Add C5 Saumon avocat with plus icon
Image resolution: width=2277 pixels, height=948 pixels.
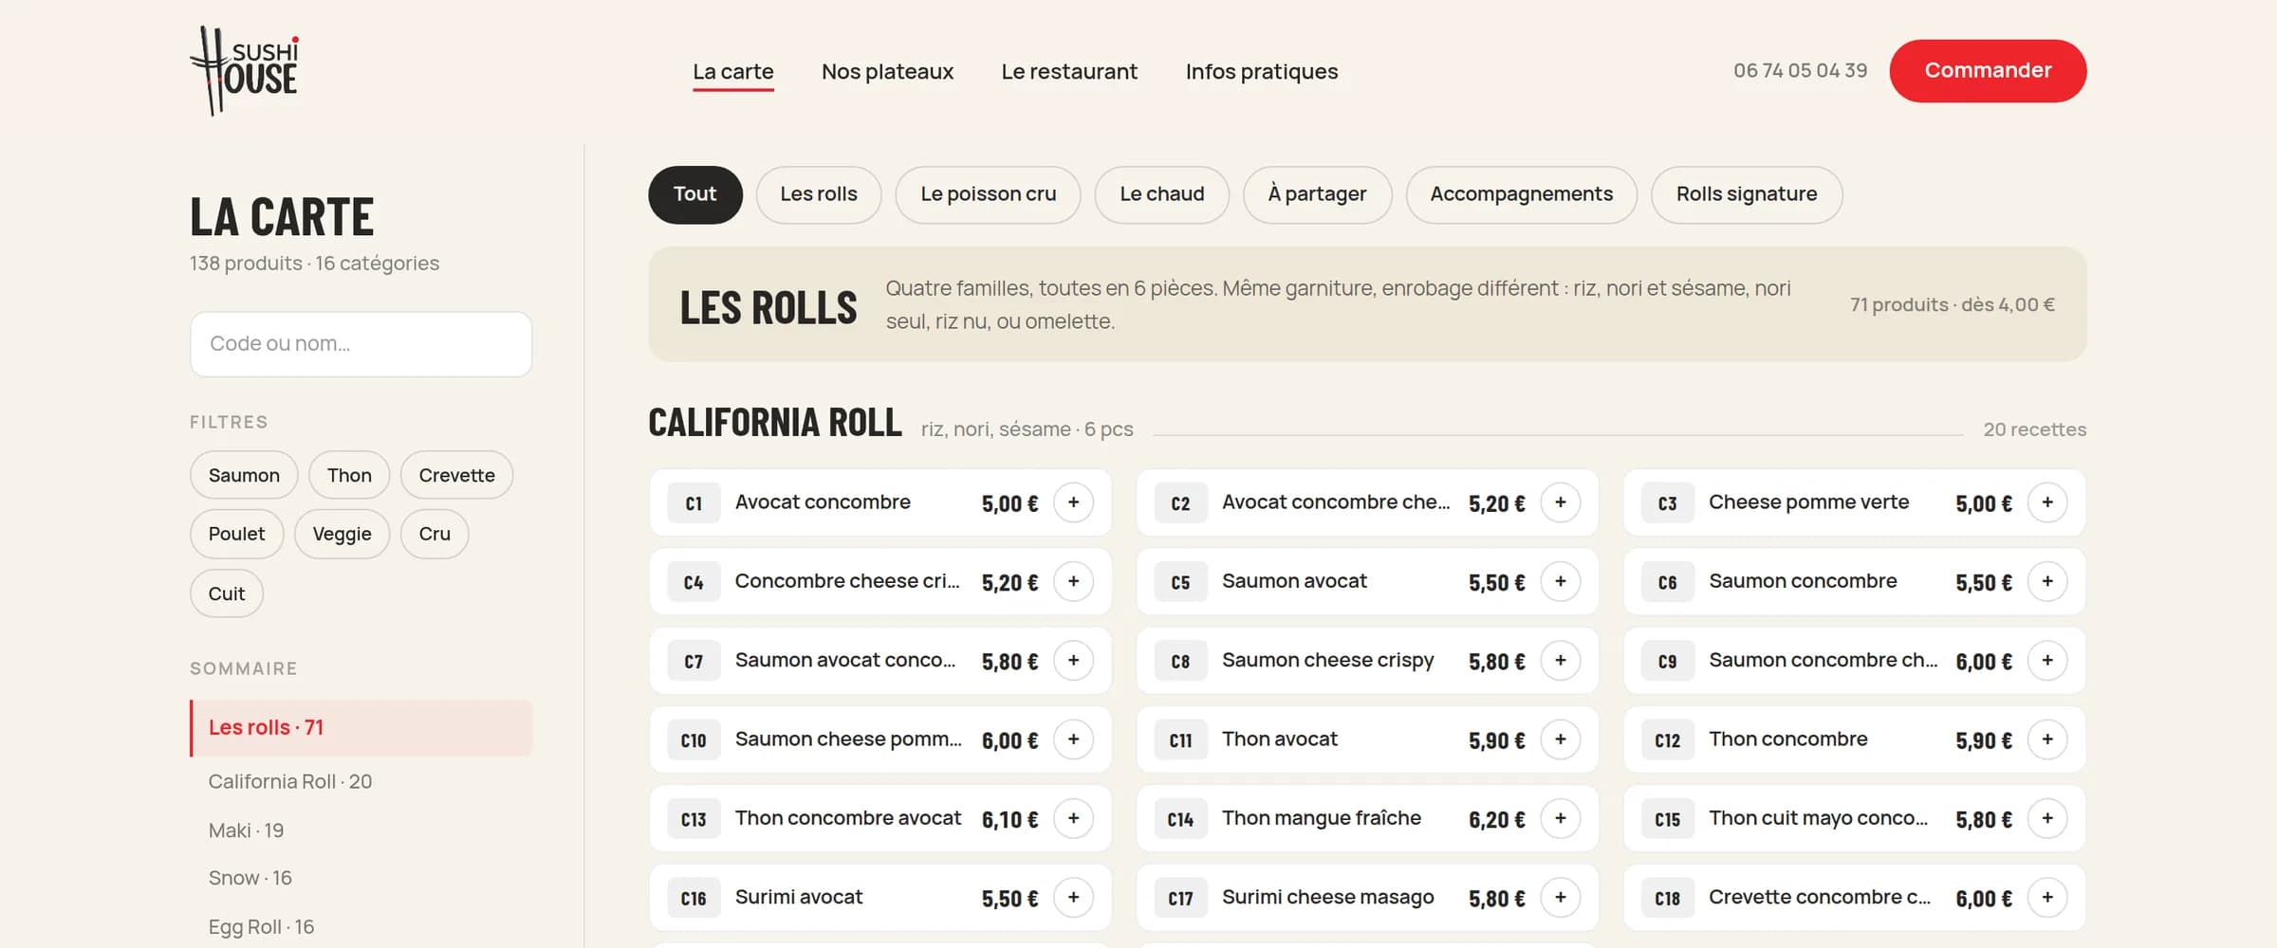point(1561,581)
